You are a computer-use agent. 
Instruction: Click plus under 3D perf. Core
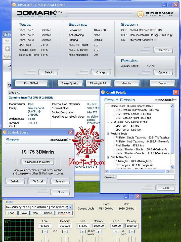(116, 231)
